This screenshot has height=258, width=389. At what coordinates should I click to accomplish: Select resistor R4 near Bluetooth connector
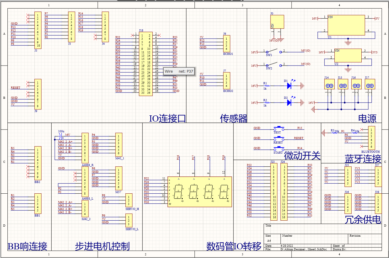click(x=355, y=133)
